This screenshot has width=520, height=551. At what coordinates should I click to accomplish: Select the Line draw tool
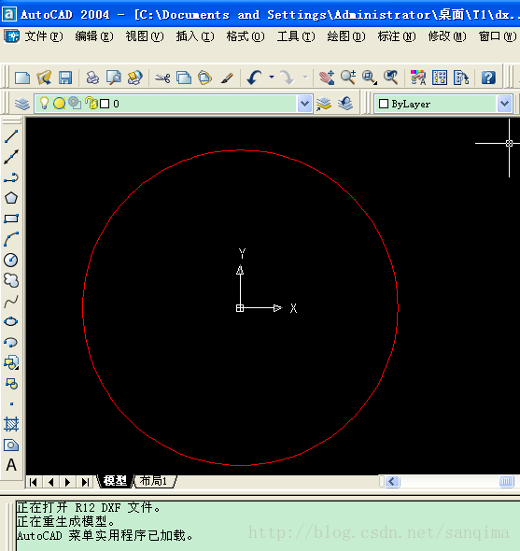(11, 136)
